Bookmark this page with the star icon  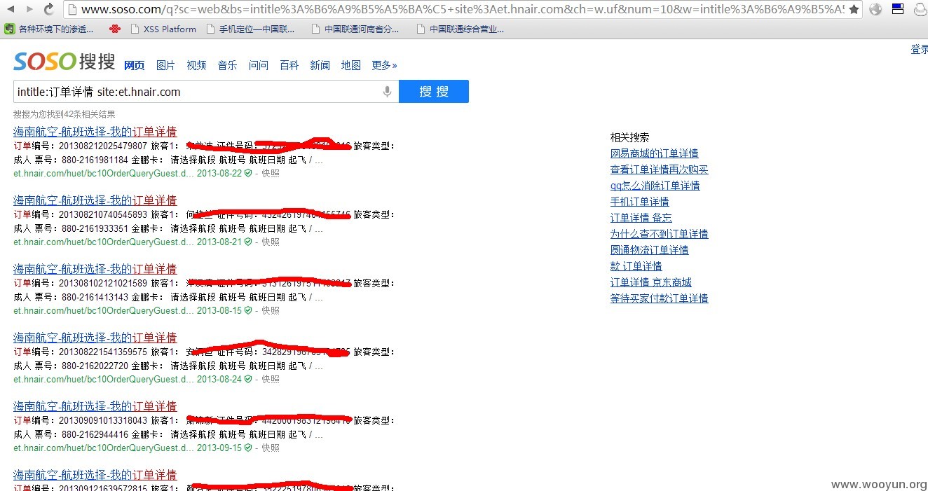pos(854,9)
